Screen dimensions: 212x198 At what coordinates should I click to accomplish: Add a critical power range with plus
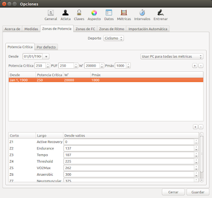coord(195,65)
